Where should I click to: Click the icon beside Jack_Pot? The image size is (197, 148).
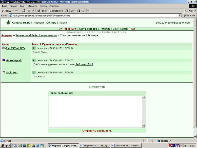4,72
